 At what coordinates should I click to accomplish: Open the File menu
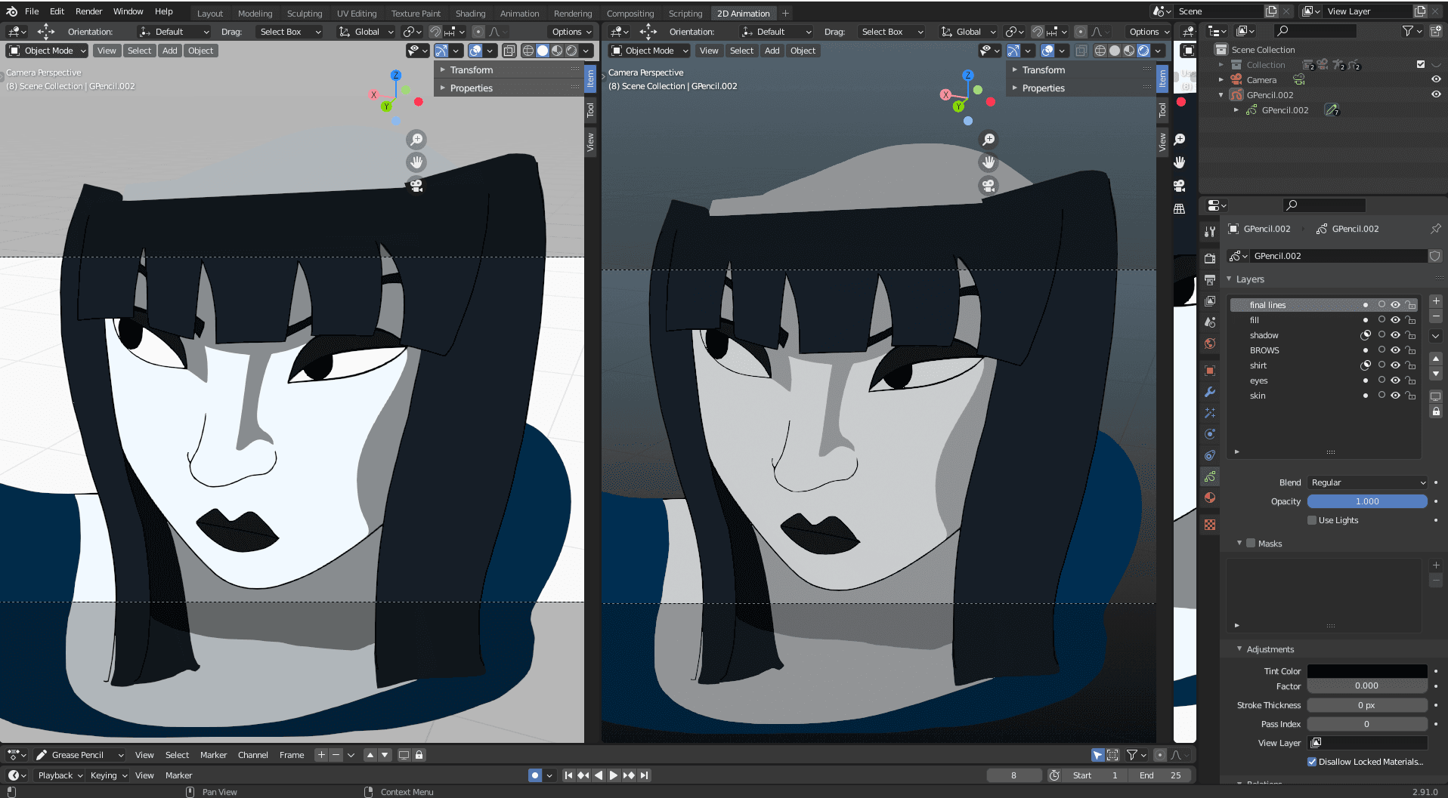point(32,11)
